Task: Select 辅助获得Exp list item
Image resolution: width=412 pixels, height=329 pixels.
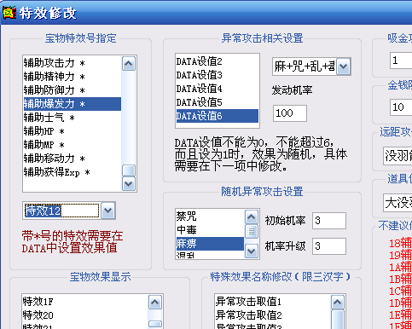Action: 73,172
